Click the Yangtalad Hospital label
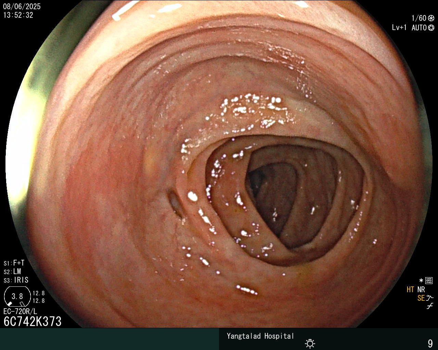438x350 pixels. point(260,336)
